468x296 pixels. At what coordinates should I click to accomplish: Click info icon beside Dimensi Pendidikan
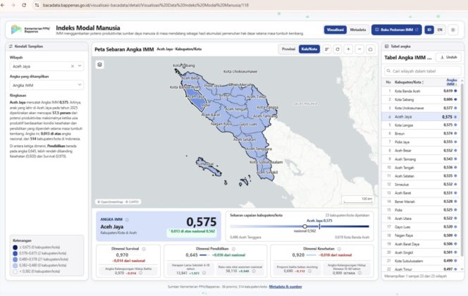coord(233,249)
